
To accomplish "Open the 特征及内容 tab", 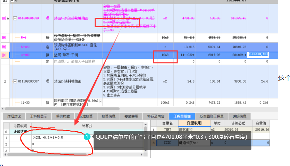I will click(156, 116).
